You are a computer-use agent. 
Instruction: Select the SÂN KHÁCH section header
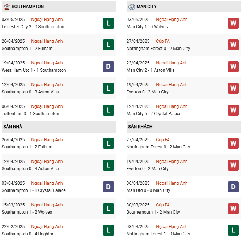click(183, 127)
